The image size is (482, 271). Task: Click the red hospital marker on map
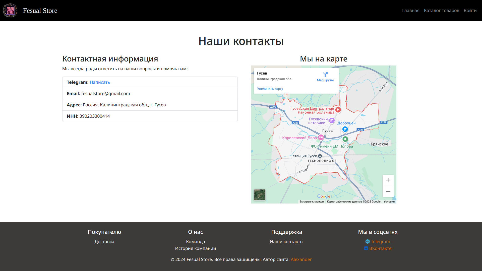tap(338, 110)
